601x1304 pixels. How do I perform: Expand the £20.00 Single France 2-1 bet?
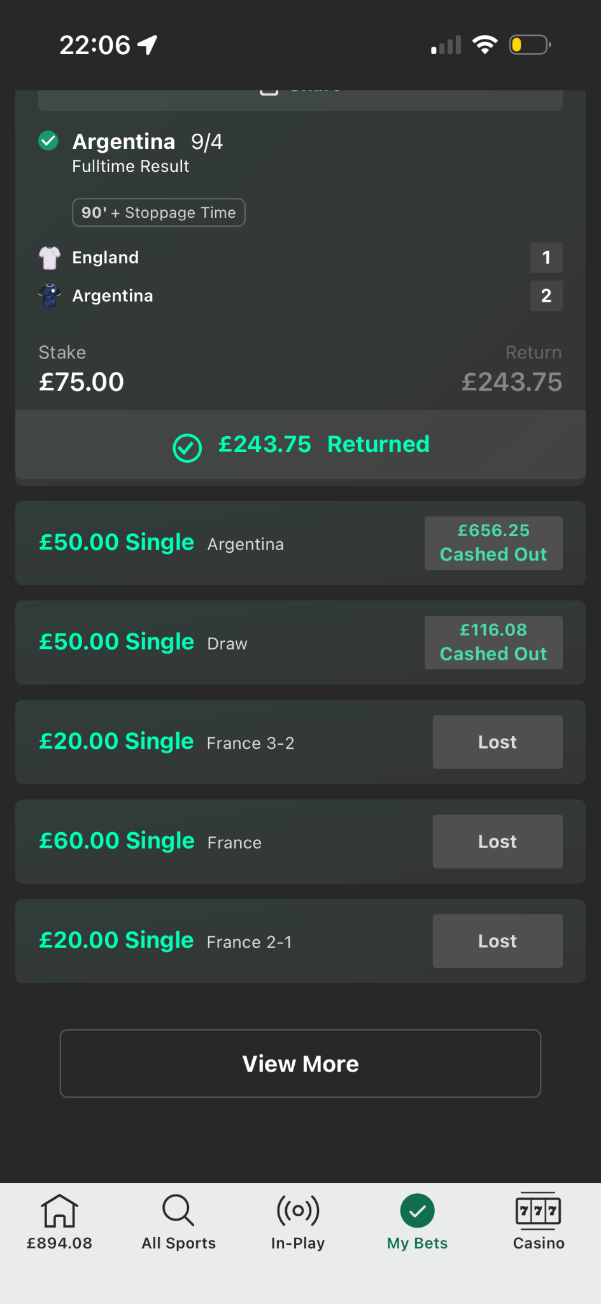click(x=300, y=941)
